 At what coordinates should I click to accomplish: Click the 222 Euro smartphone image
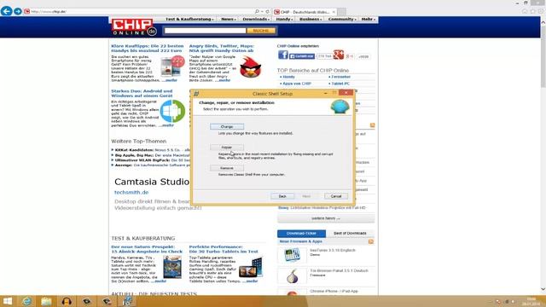pos(172,67)
